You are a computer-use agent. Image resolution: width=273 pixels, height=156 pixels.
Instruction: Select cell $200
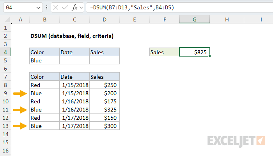pyautogui.click(x=105, y=93)
